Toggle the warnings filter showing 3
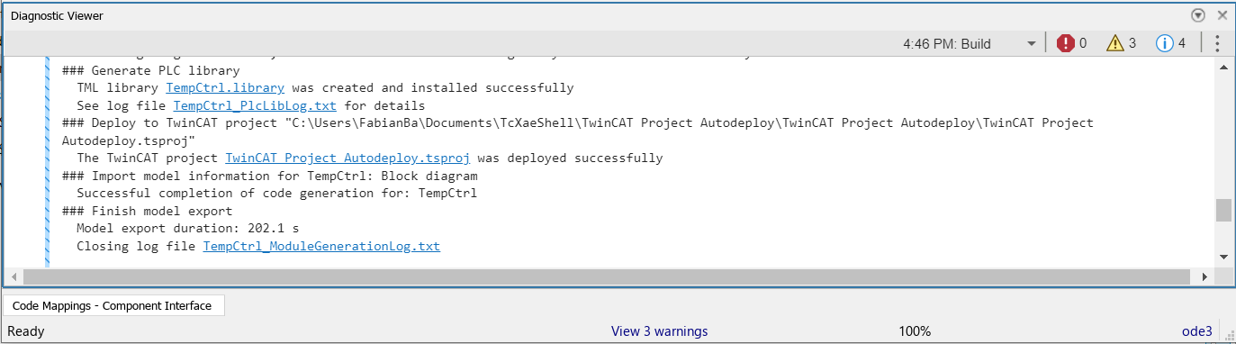 click(x=1122, y=43)
